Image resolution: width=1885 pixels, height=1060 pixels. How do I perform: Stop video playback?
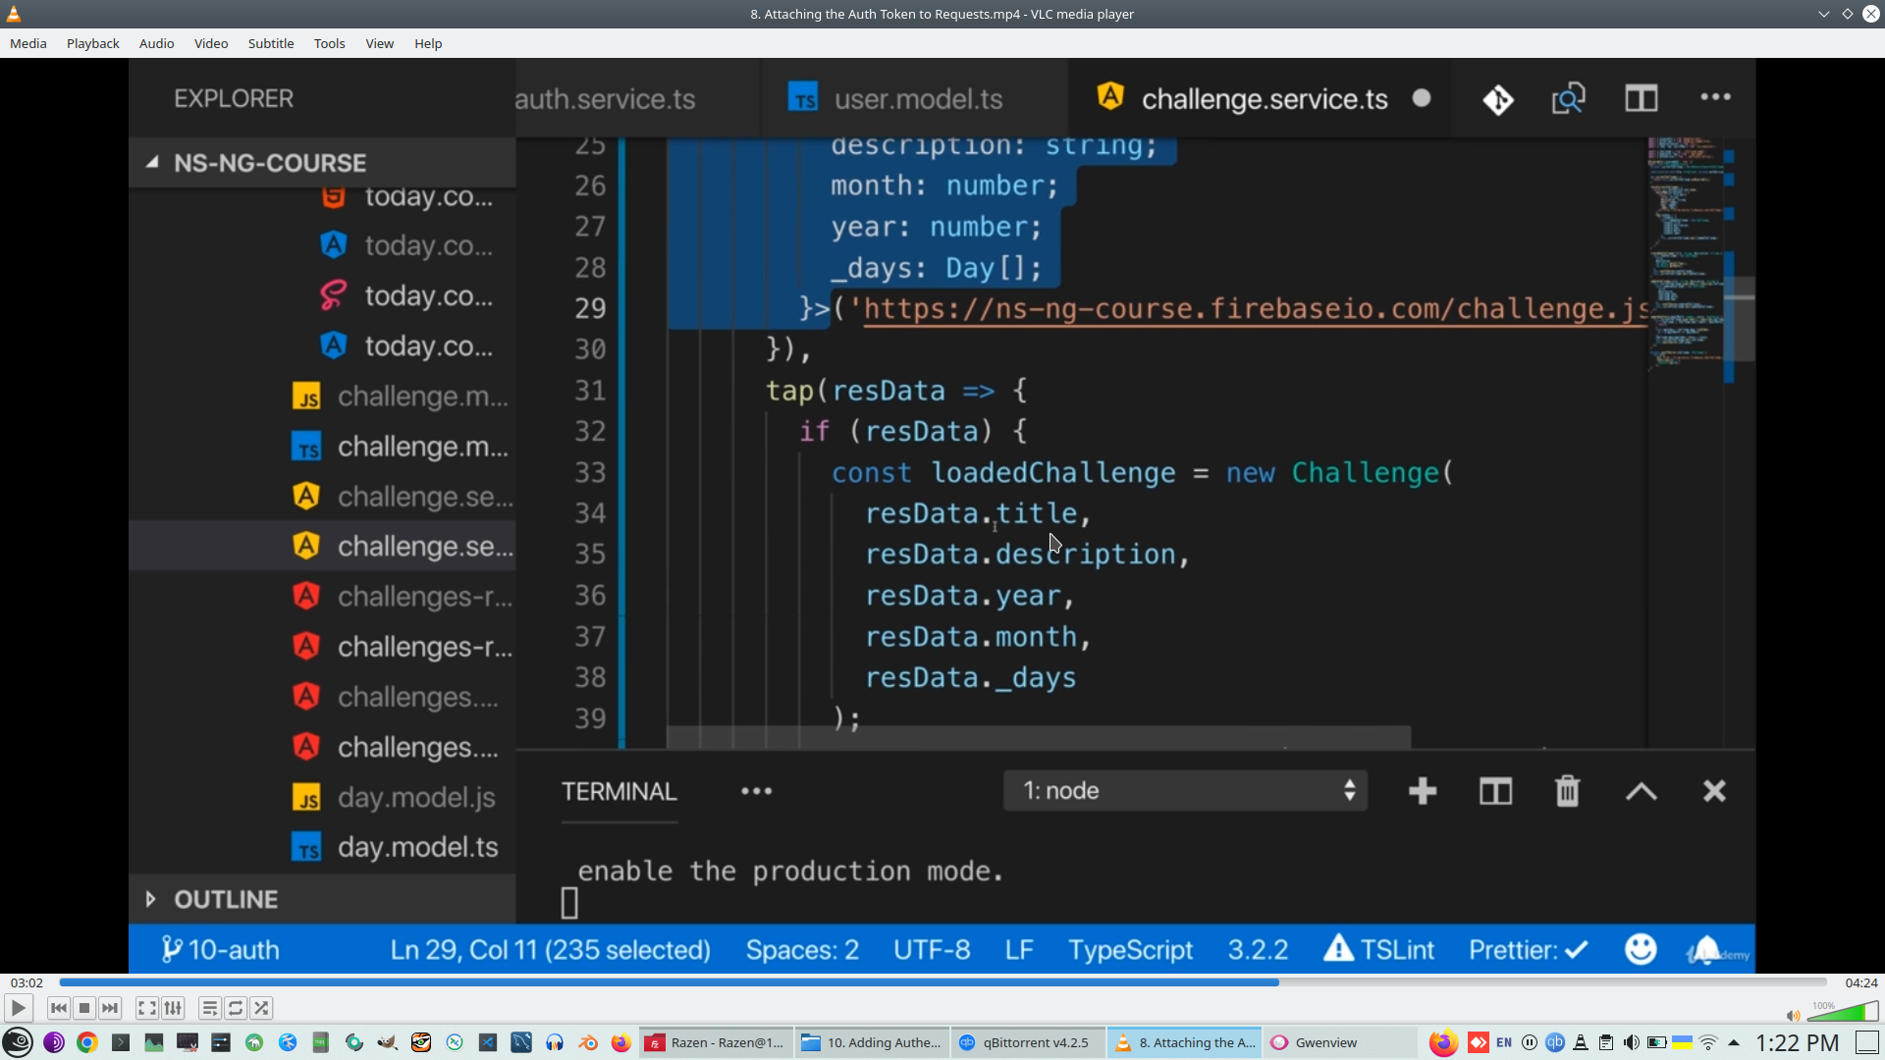[x=84, y=1008]
